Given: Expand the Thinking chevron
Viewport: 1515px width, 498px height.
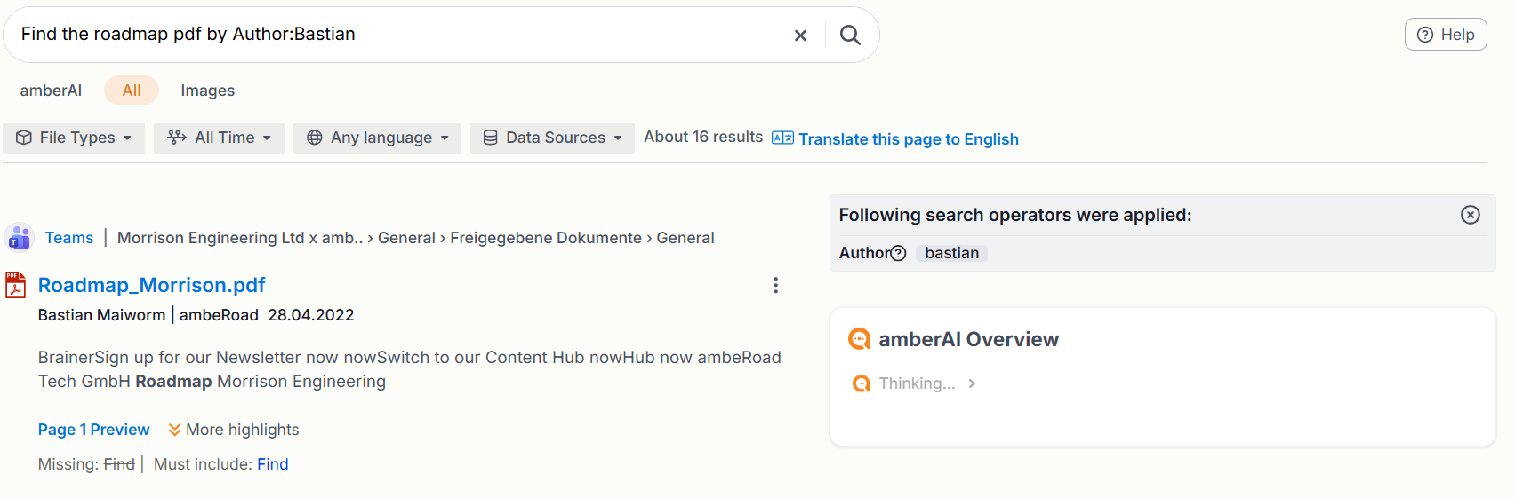Looking at the screenshot, I should (972, 383).
